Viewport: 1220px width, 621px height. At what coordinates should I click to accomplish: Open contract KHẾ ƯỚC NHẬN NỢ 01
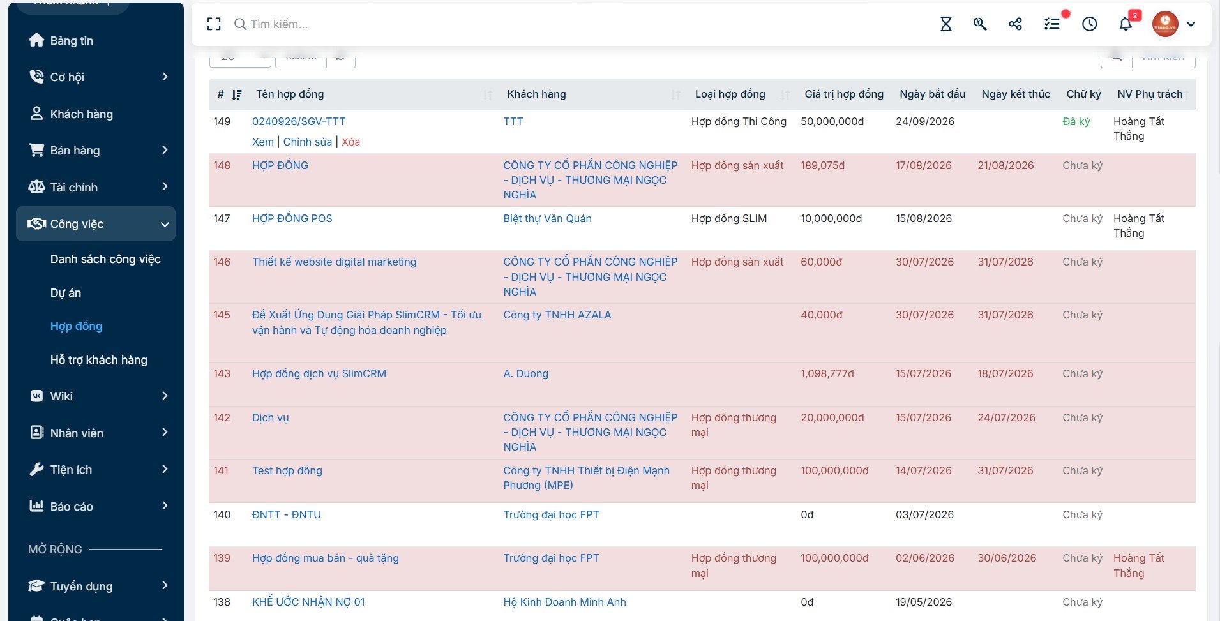308,602
